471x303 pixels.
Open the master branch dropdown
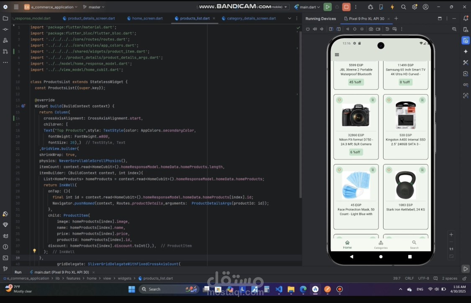[94, 7]
